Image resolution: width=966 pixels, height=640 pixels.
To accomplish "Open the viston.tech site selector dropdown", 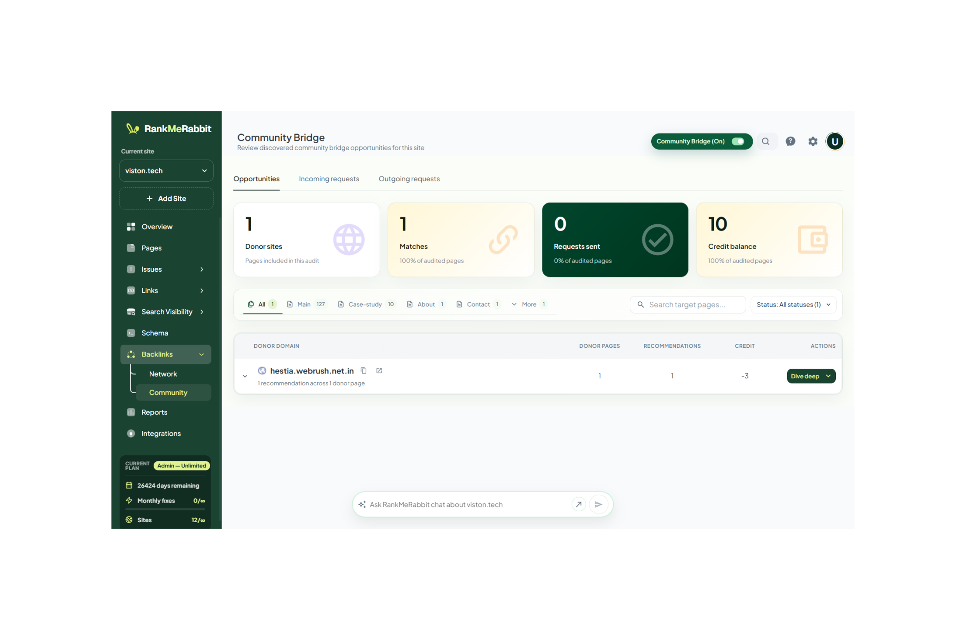I will click(166, 171).
